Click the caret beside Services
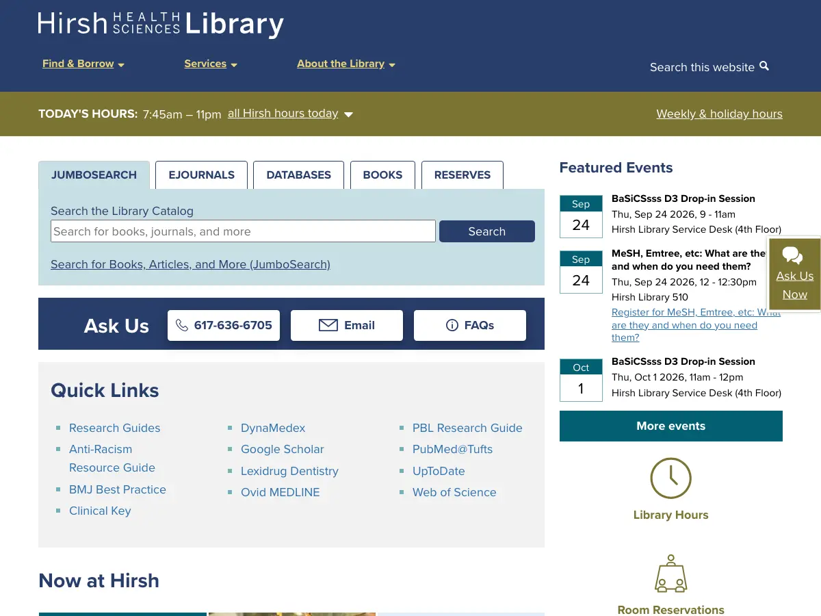The width and height of the screenshot is (821, 616). (234, 65)
